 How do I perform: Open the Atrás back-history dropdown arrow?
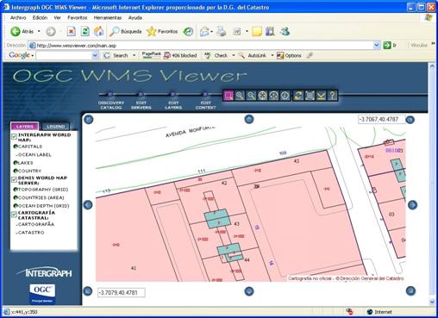click(39, 31)
